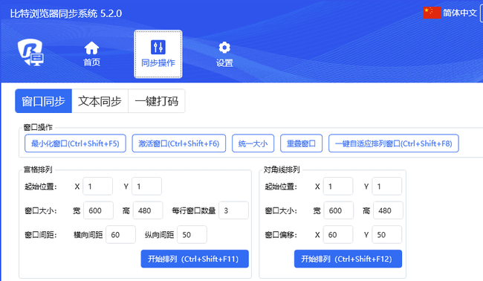Screen dimensions: 483x281
Task: Focus the 宽 width field in 对角线排列
Action: point(339,210)
